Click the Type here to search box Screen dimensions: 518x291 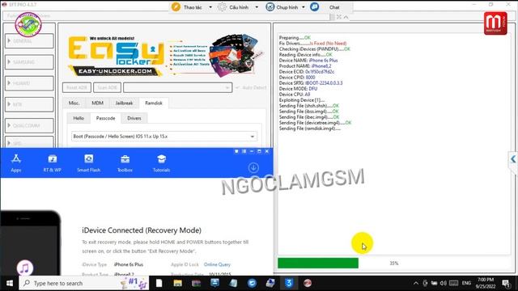click(x=84, y=283)
